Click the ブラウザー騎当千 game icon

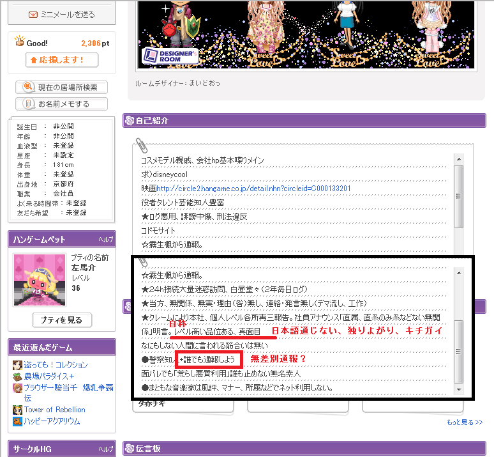pyautogui.click(x=17, y=388)
